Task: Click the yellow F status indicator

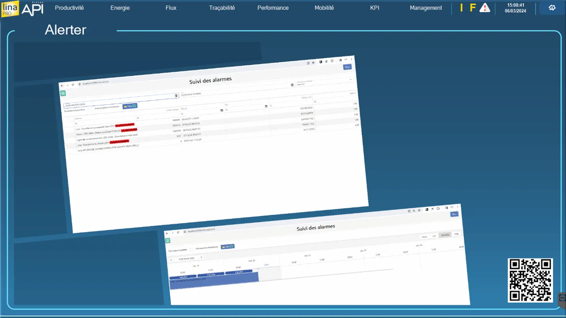Action: pos(472,8)
